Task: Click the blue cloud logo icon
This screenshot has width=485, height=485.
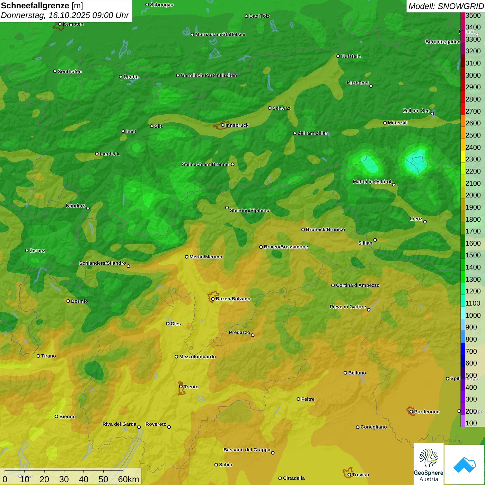Action: tap(465, 465)
